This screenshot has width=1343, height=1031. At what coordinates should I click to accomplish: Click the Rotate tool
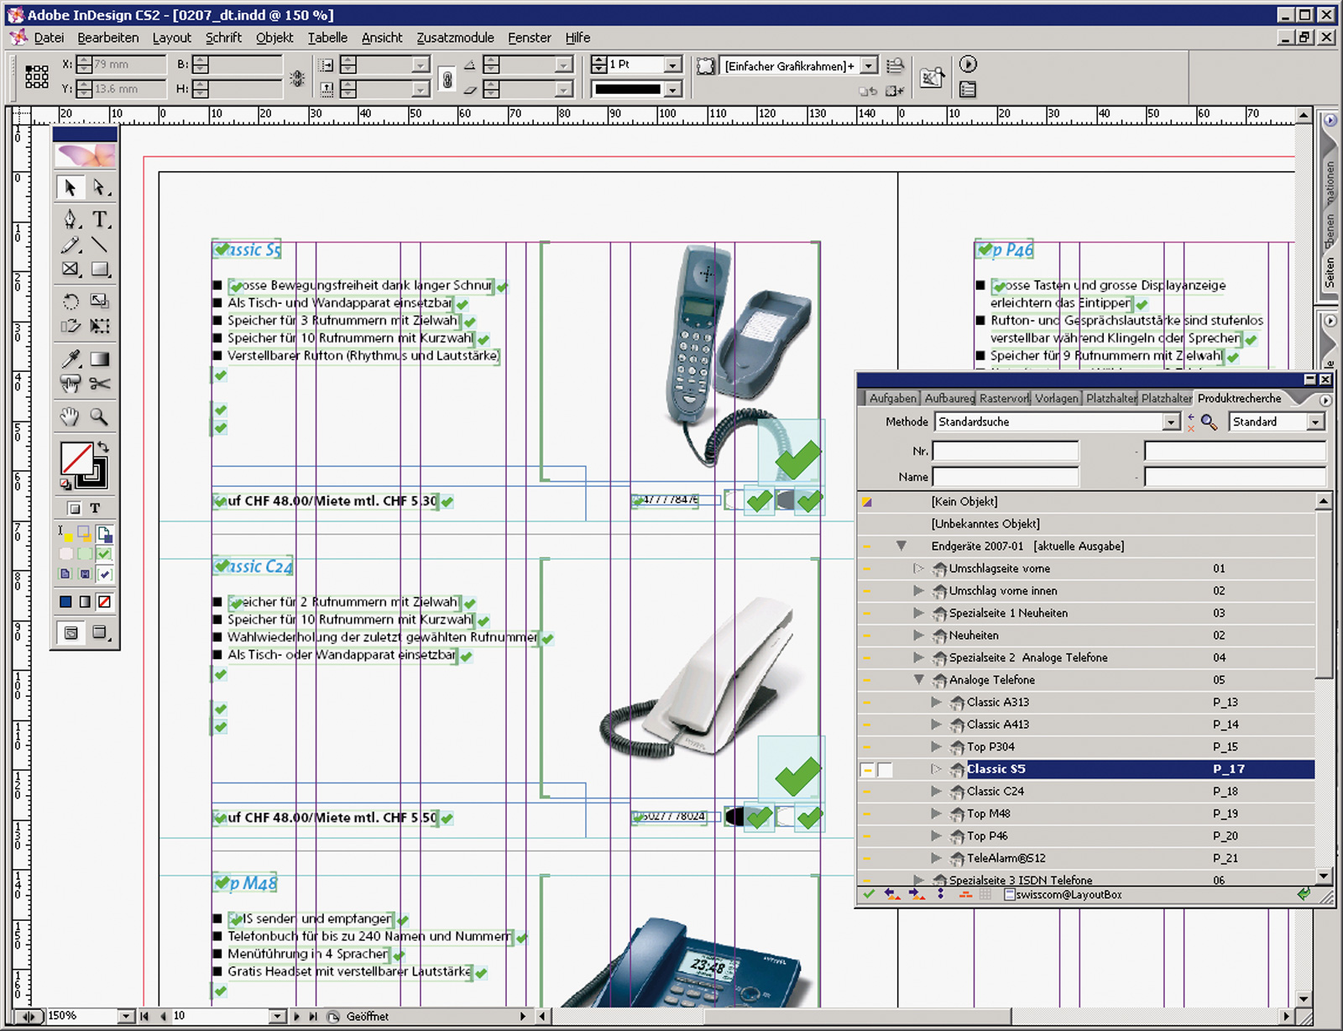(71, 301)
